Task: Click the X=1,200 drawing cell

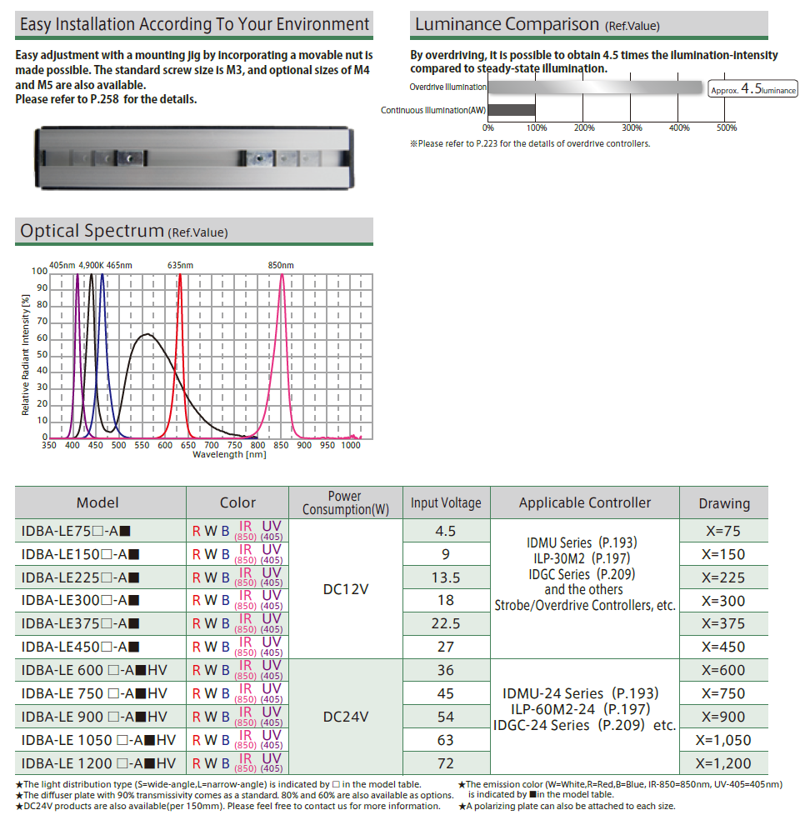Action: coord(724,763)
